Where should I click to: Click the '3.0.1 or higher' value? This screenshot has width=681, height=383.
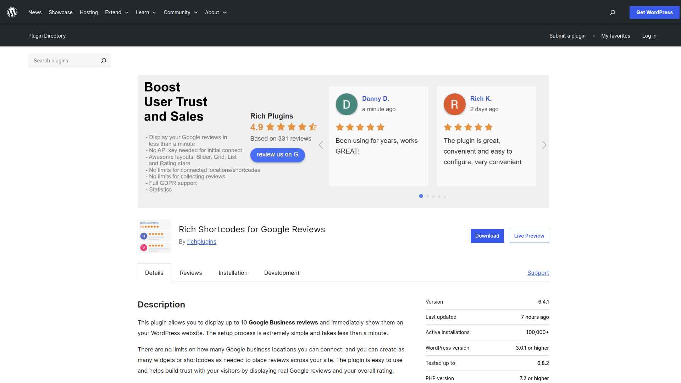point(532,348)
